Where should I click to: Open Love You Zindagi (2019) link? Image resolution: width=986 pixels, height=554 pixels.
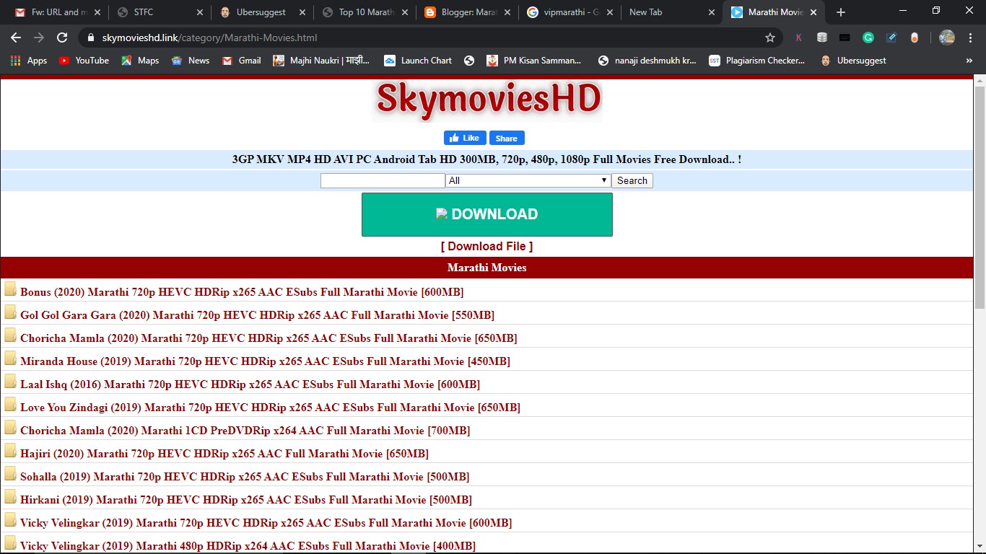[x=270, y=408]
